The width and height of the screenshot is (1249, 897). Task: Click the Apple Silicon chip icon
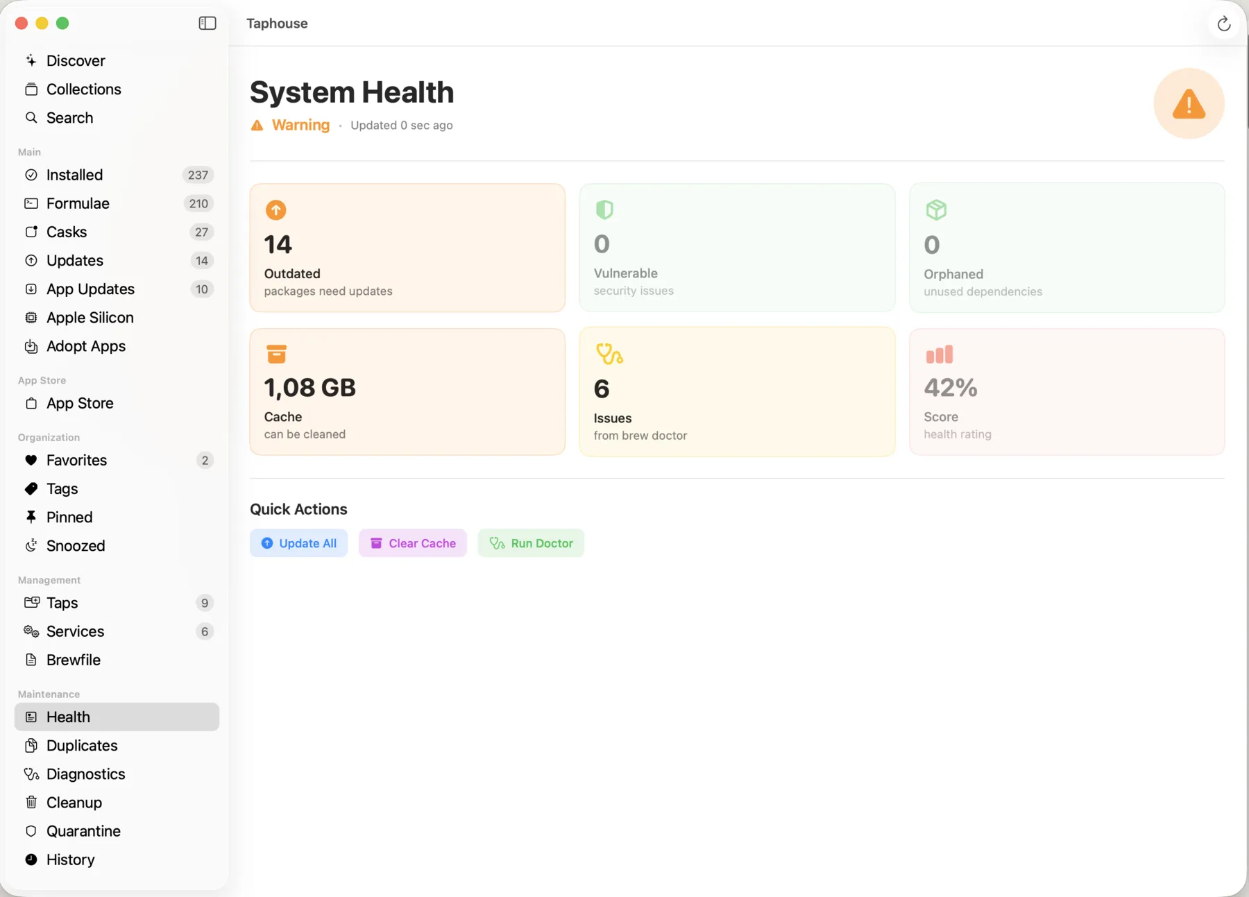click(31, 317)
